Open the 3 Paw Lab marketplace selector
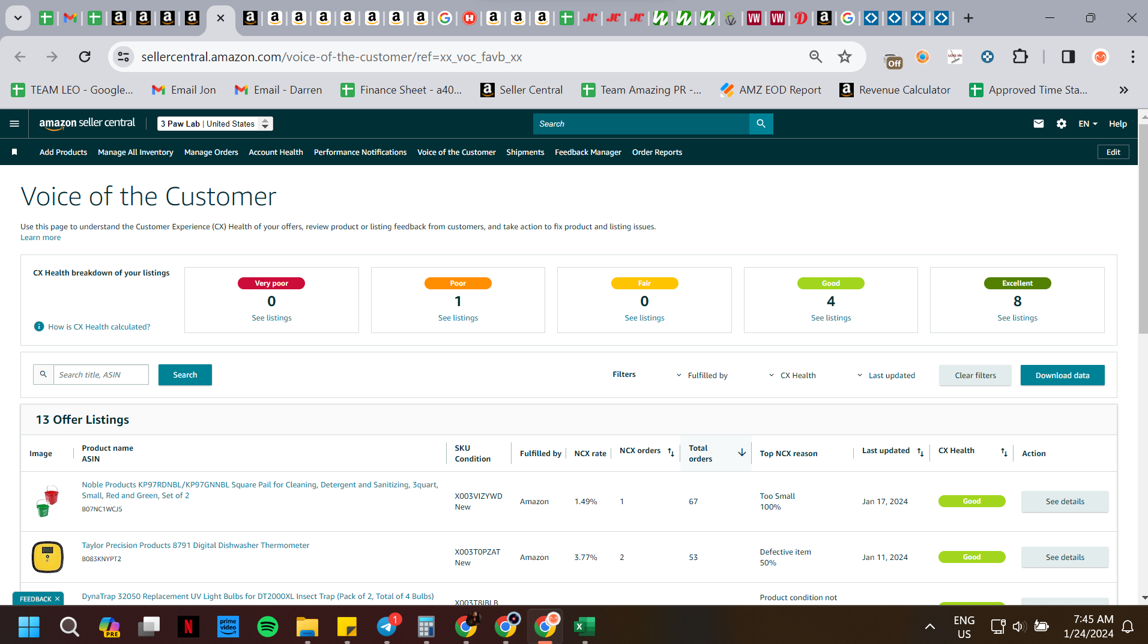The width and height of the screenshot is (1148, 644). 215,124
